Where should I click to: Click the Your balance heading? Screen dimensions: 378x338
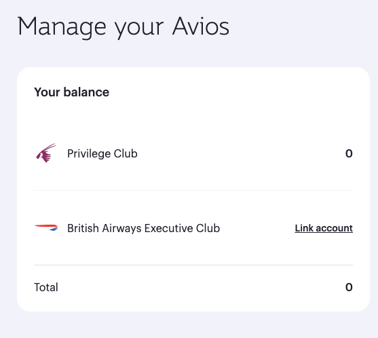pos(72,92)
